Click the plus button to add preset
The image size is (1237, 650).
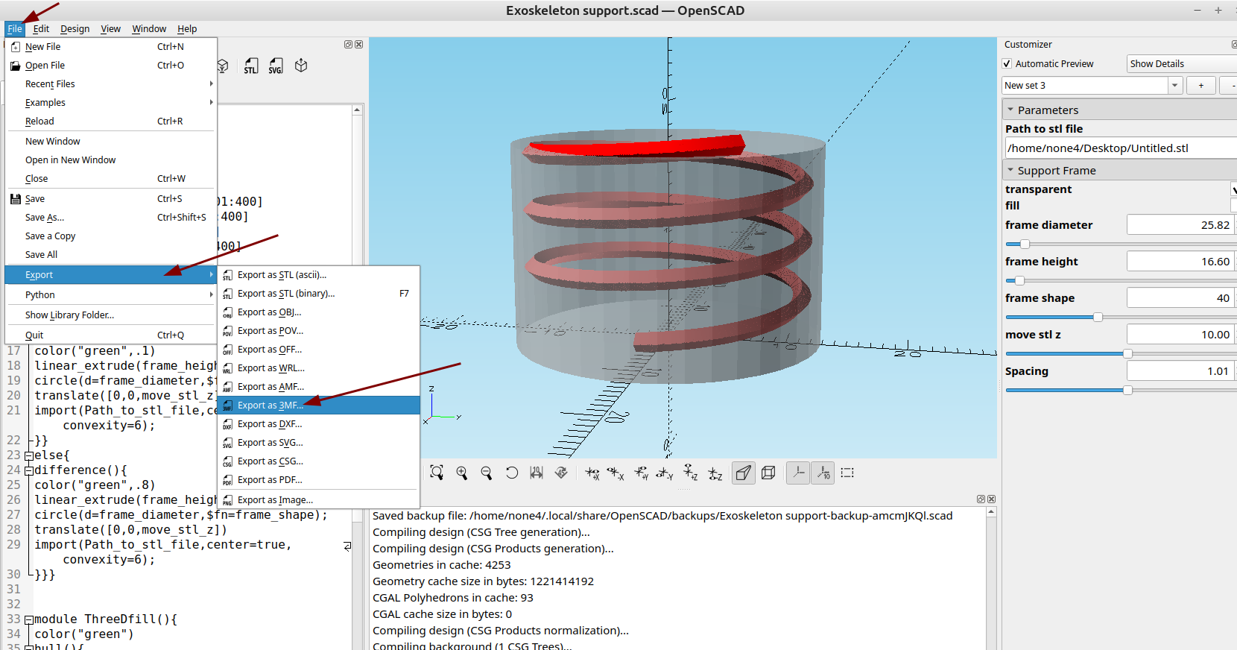point(1201,86)
